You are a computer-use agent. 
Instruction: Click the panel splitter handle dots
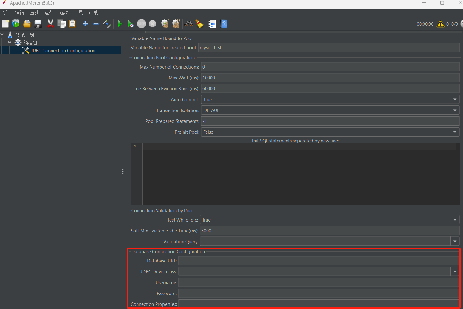(123, 172)
